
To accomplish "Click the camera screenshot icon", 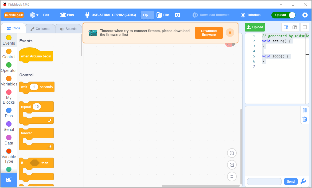I will pos(177,15).
